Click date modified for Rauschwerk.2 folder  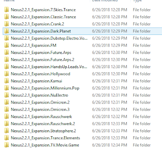pos(109,124)
